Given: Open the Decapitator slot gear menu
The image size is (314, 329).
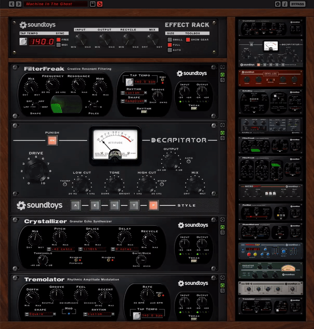Looking at the screenshot, I should [222, 125].
